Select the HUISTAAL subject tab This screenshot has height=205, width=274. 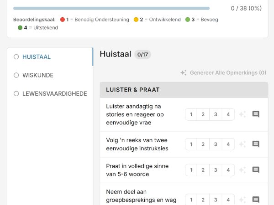pos(50,57)
